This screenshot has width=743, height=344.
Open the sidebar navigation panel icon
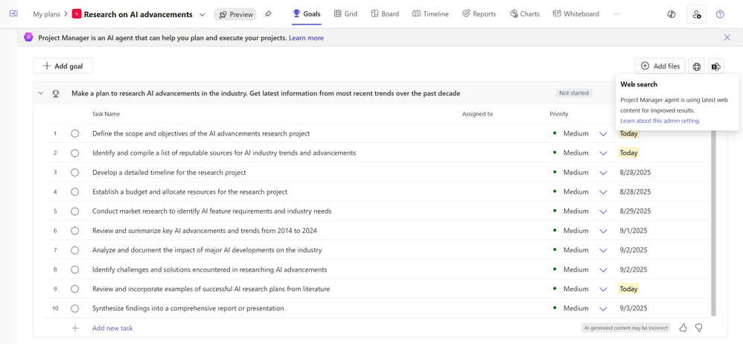coord(13,14)
